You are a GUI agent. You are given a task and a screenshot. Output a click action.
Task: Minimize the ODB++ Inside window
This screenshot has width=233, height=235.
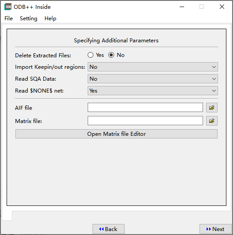click(x=182, y=7)
